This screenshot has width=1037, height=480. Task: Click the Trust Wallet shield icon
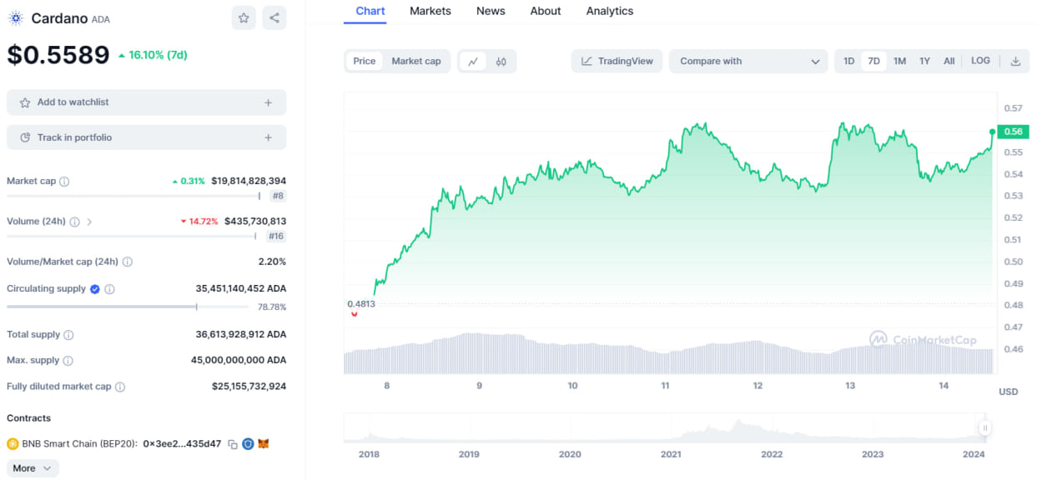248,444
